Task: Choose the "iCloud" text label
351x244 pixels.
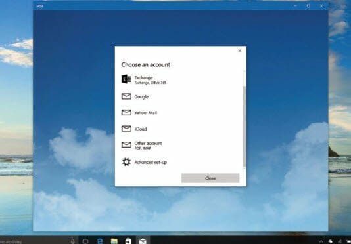Action: pyautogui.click(x=141, y=129)
